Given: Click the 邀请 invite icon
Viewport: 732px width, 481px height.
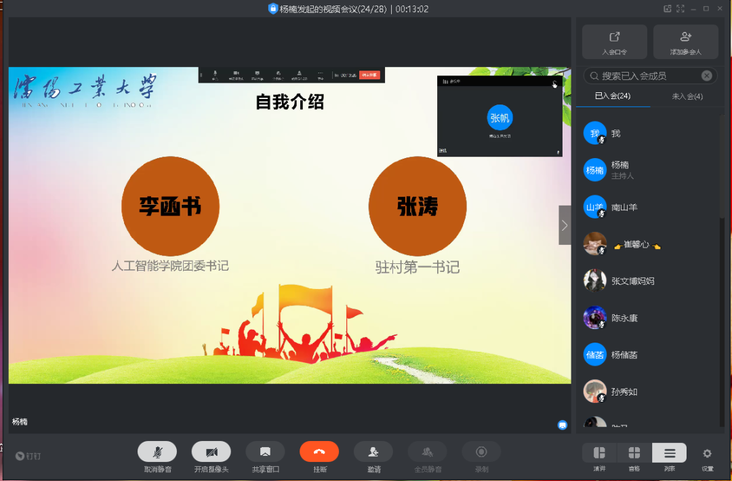Looking at the screenshot, I should 373,452.
